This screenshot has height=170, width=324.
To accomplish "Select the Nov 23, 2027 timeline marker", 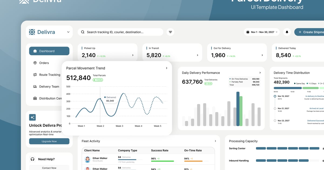I will coord(275,121).
